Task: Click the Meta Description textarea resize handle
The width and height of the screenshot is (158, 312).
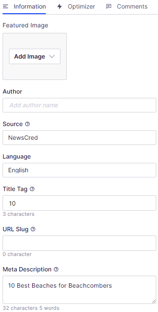Action: pyautogui.click(x=154, y=301)
